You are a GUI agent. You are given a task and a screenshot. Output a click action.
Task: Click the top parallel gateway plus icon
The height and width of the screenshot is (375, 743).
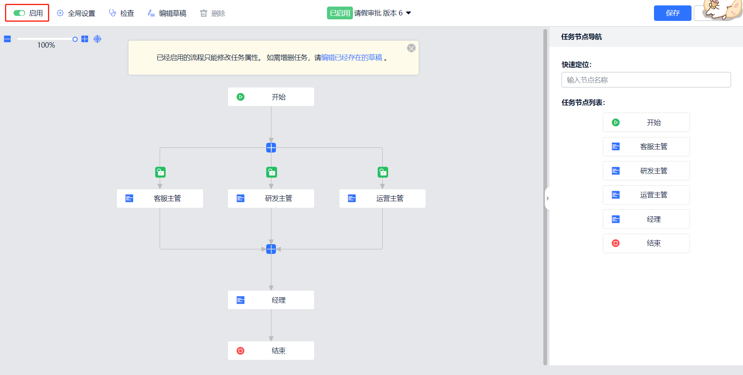(271, 148)
